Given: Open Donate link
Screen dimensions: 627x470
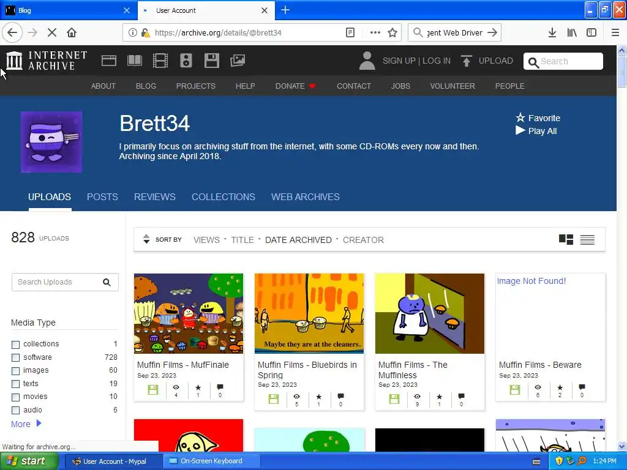Looking at the screenshot, I should (295, 86).
